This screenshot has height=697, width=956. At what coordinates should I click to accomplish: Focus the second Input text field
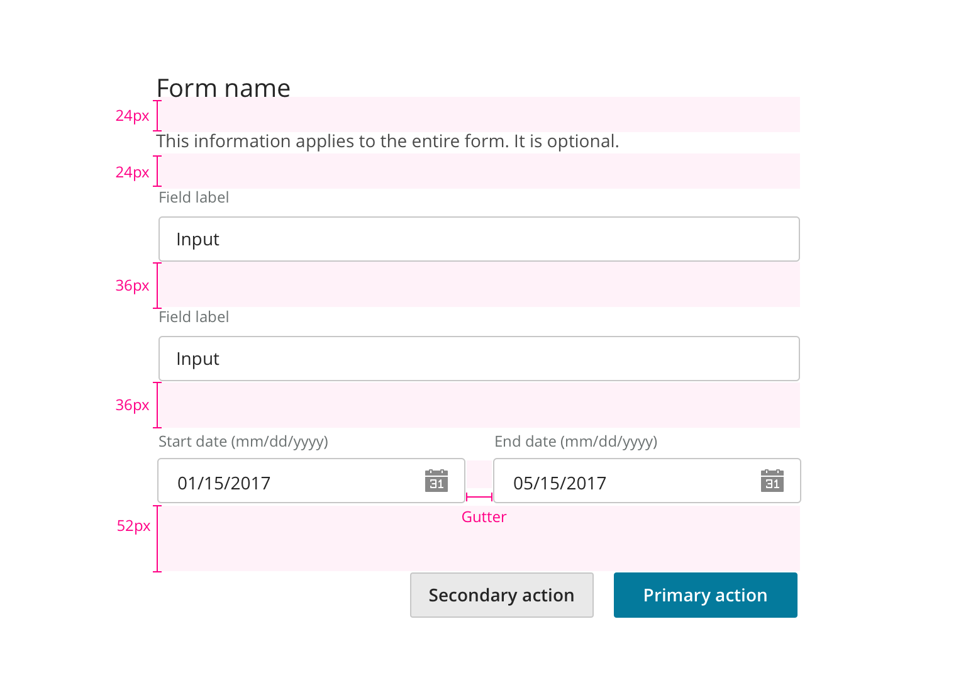(478, 359)
